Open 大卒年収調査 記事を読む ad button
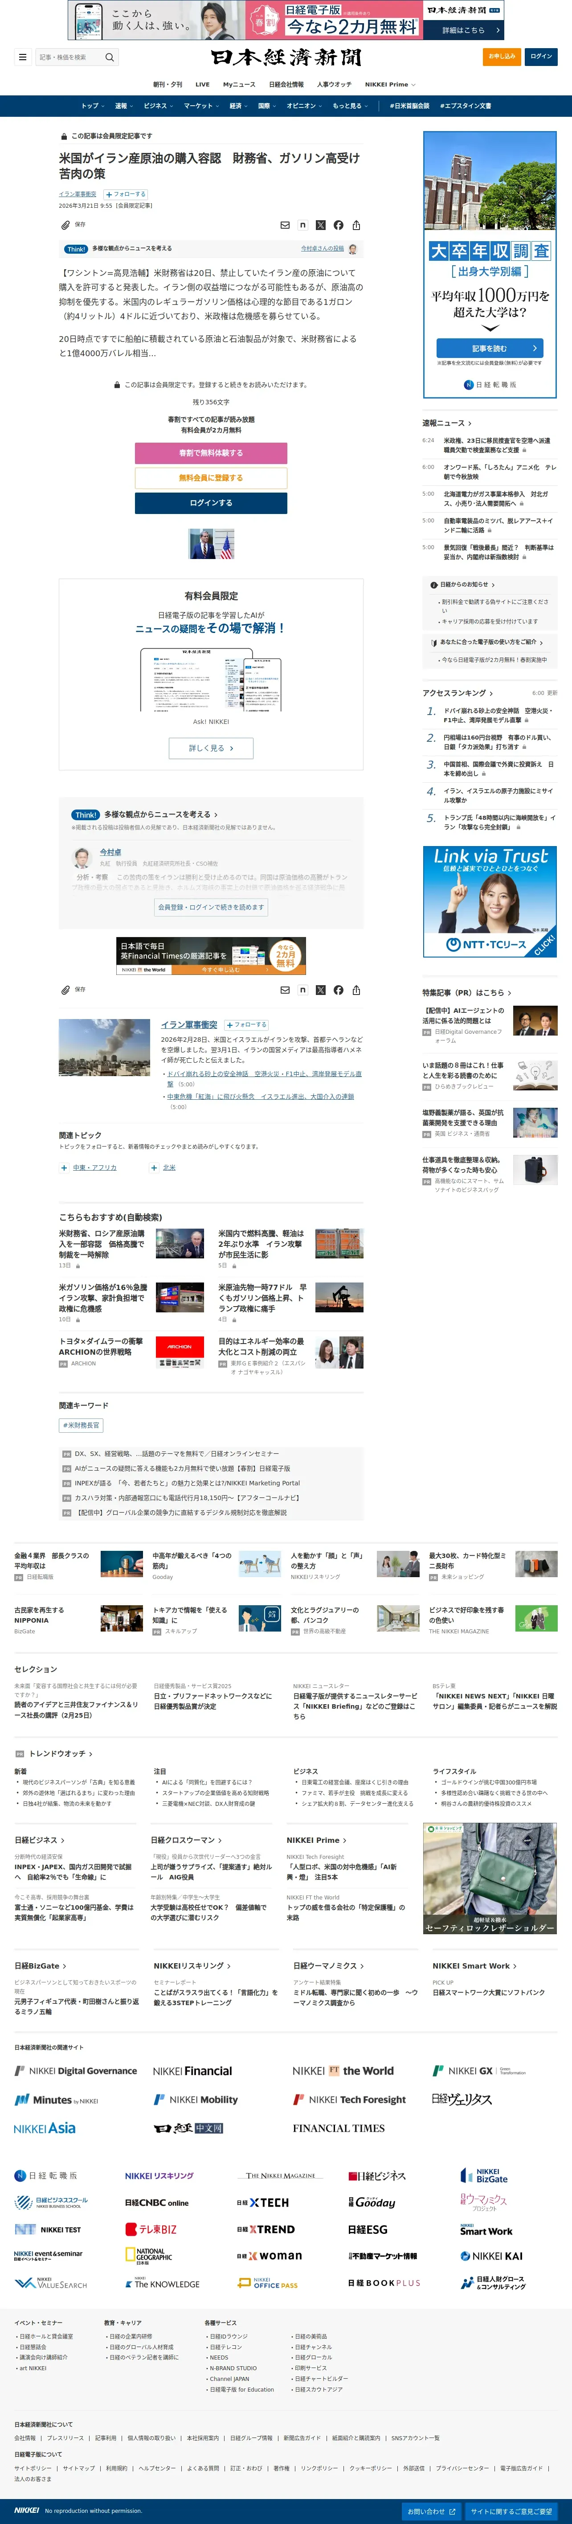This screenshot has width=572, height=2524. point(490,348)
